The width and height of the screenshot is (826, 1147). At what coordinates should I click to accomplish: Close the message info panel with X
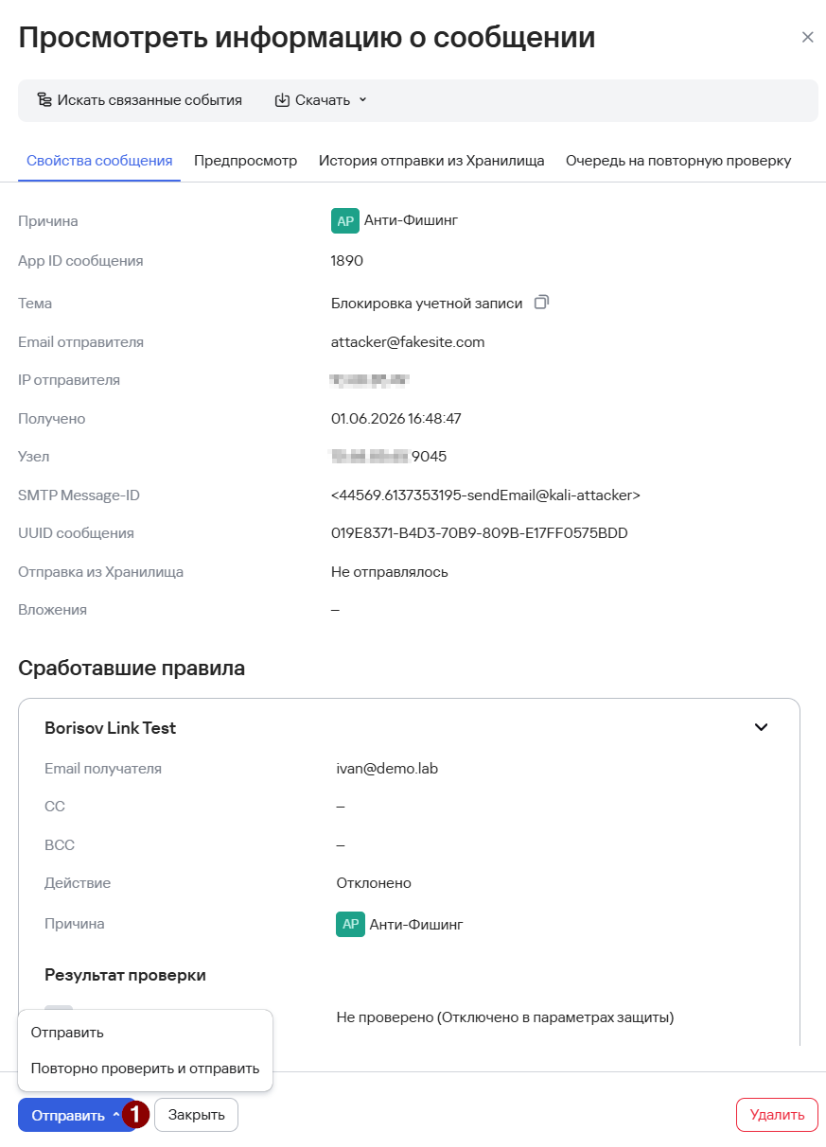click(807, 38)
